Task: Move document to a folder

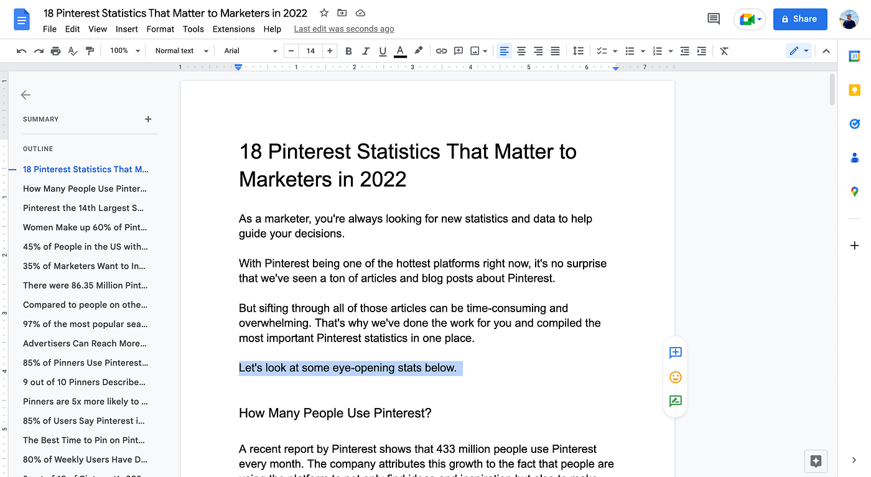Action: [x=342, y=12]
